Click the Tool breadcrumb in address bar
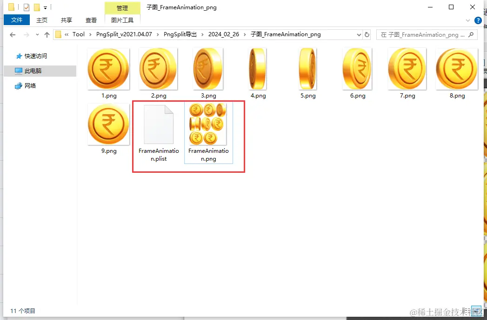This screenshot has width=487, height=320. click(x=78, y=34)
